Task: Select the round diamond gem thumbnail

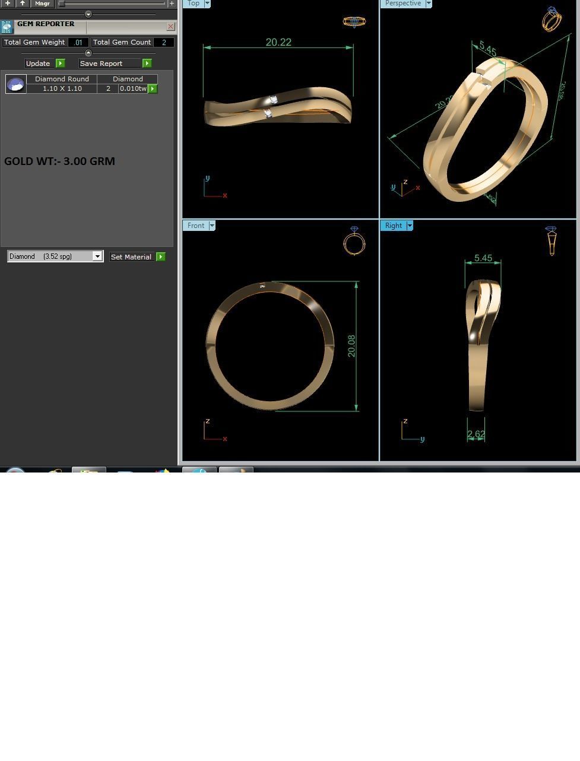Action: coord(15,84)
